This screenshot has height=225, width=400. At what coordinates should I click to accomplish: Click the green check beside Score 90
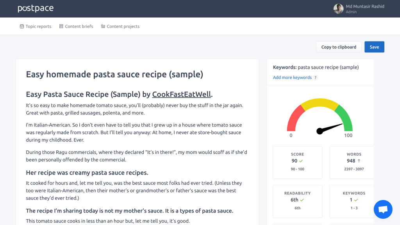point(301,161)
